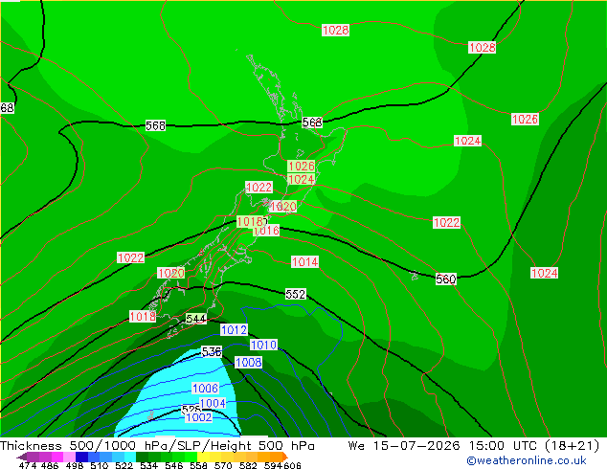Click the 1016 isobar label
Image resolution: width=607 pixels, height=469 pixels.
point(266,231)
